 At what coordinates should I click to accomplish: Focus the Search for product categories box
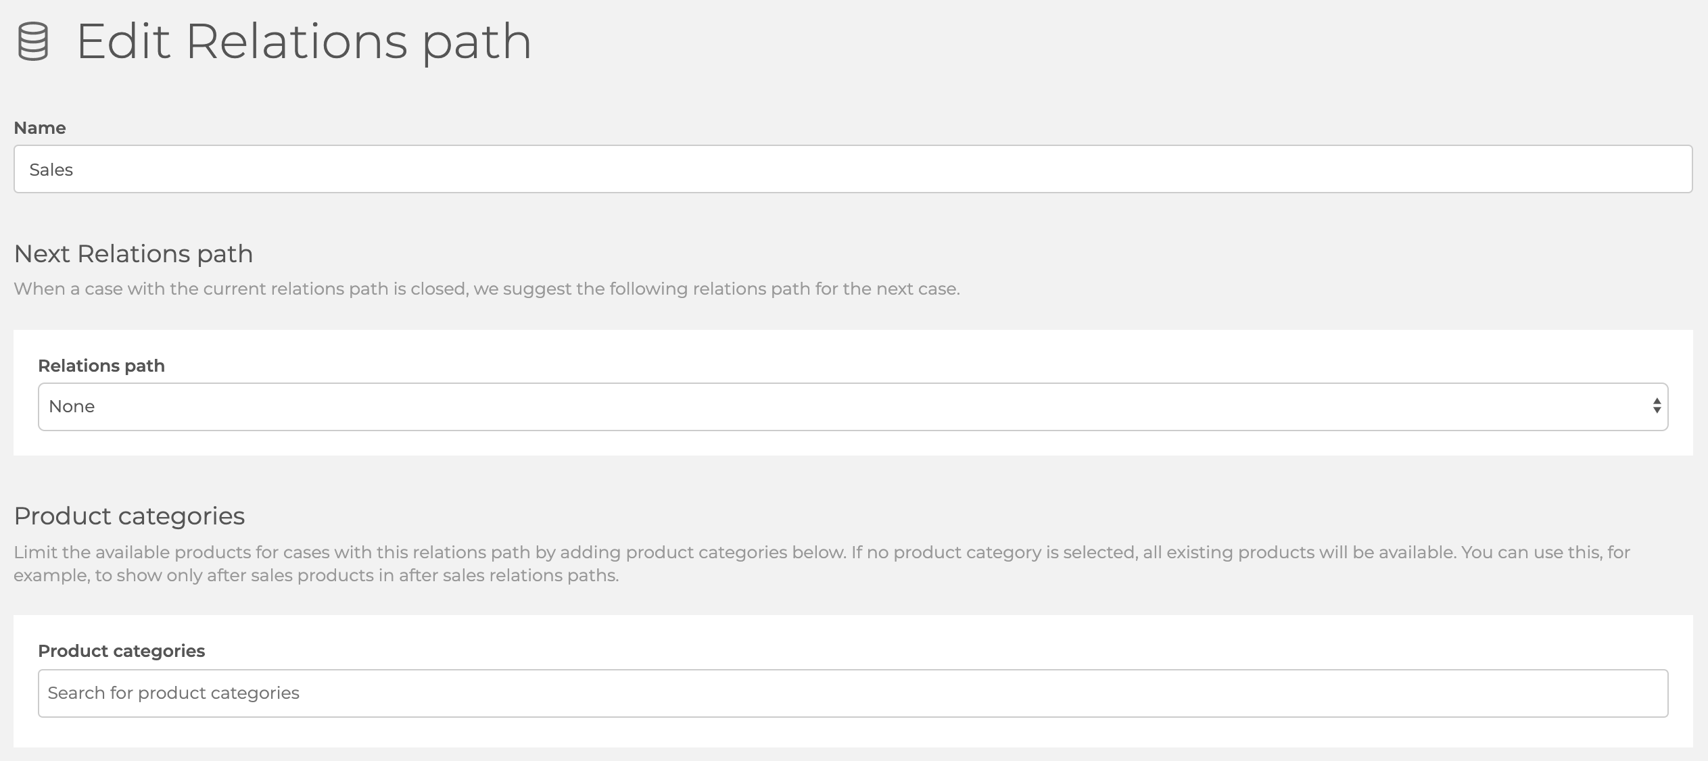[853, 693]
